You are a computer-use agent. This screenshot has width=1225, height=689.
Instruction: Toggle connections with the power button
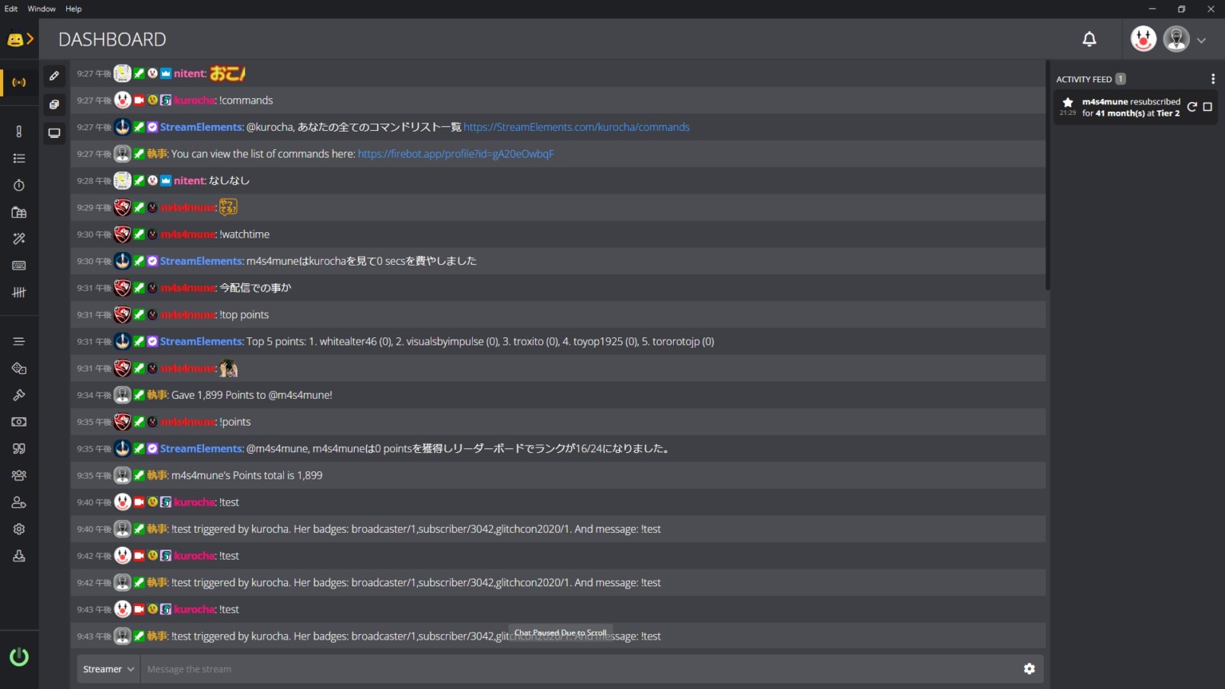(x=19, y=657)
